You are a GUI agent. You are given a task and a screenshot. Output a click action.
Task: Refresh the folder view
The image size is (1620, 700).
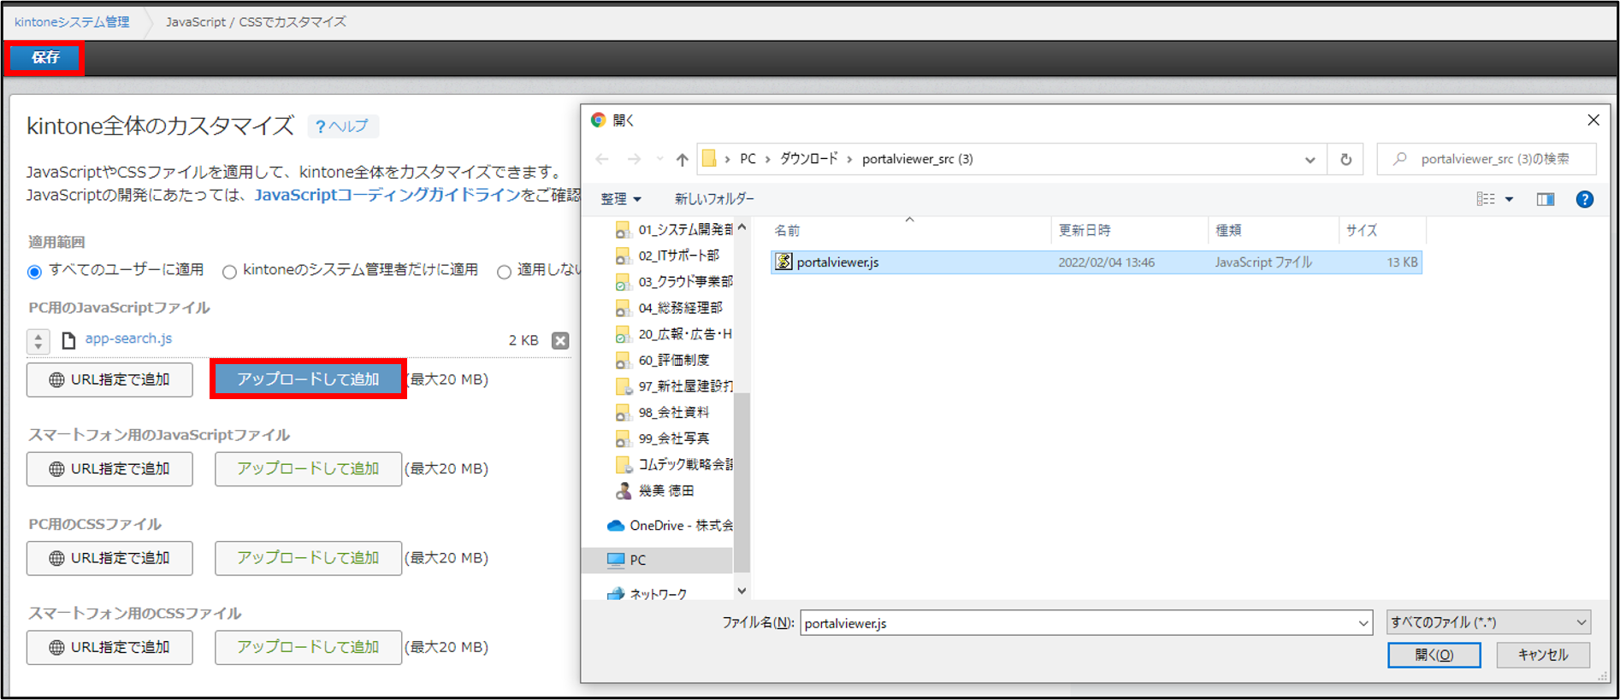pyautogui.click(x=1345, y=159)
